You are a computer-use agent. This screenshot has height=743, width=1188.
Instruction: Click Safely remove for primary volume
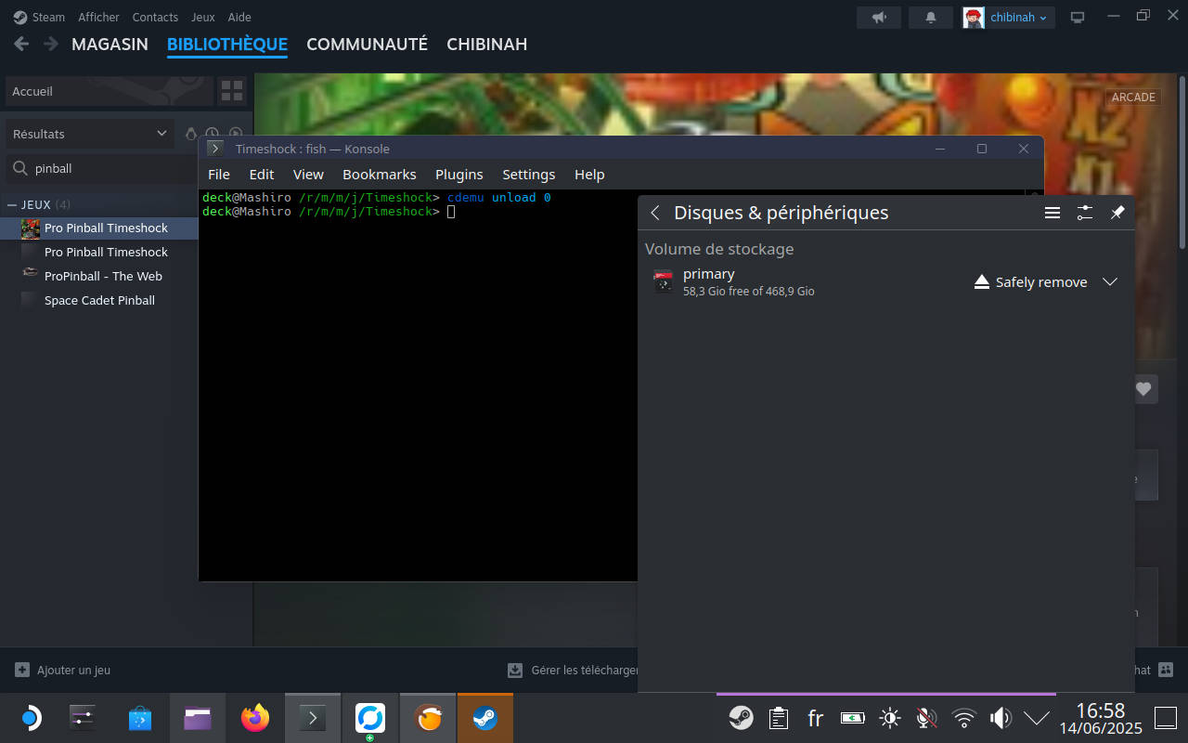point(1030,282)
